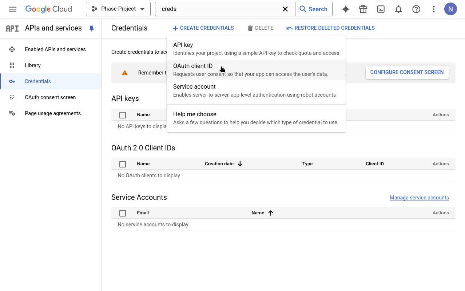Open Page usage agreements in the sidebar
This screenshot has width=465, height=291.
click(51, 113)
